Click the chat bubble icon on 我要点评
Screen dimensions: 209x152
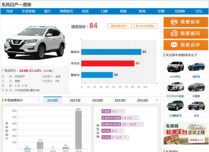click(174, 45)
